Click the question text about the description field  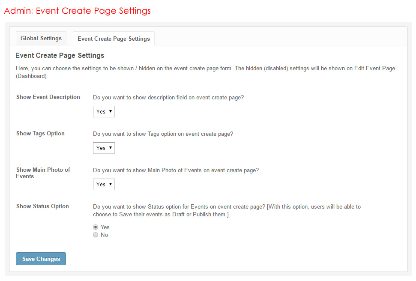[168, 98]
